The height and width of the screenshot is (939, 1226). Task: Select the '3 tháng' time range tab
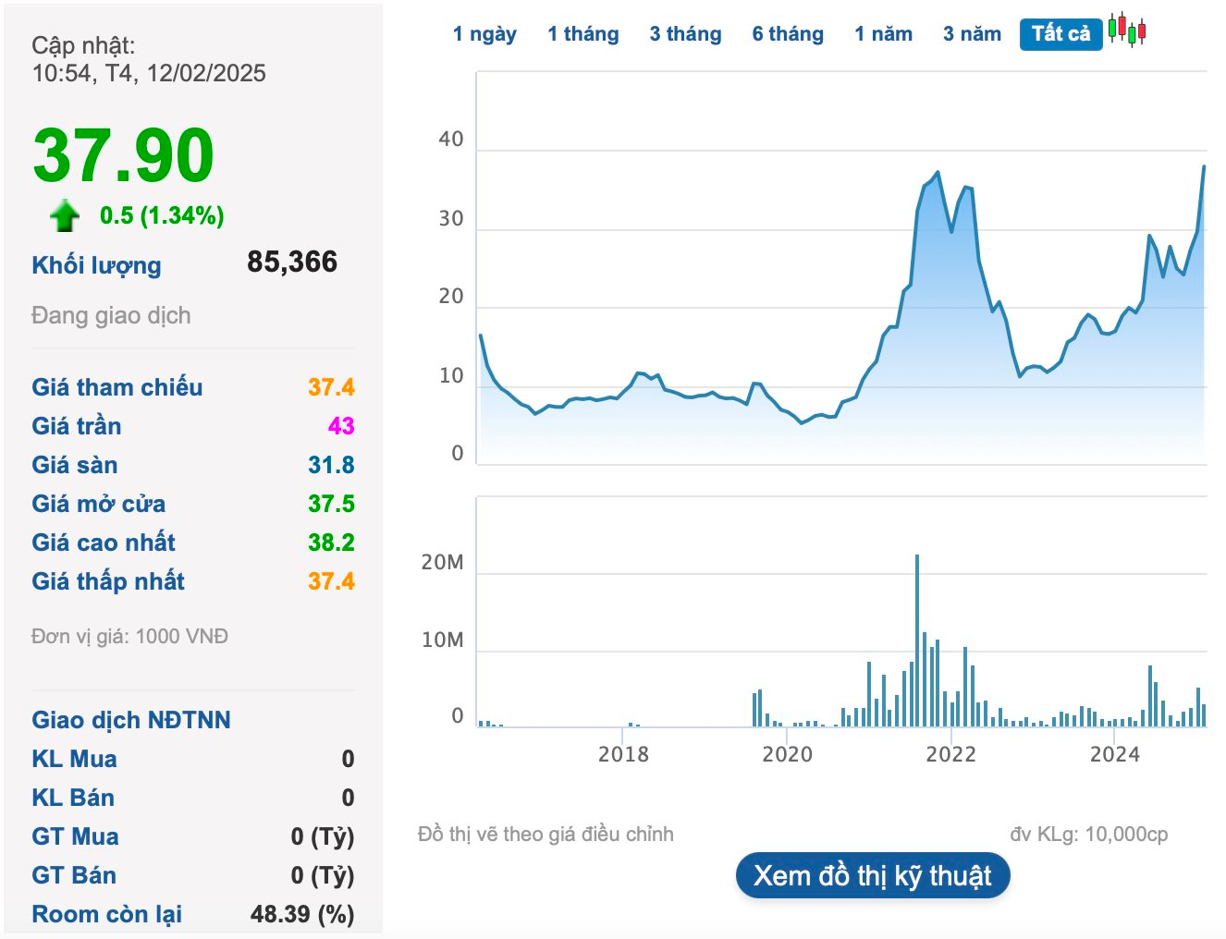point(685,34)
